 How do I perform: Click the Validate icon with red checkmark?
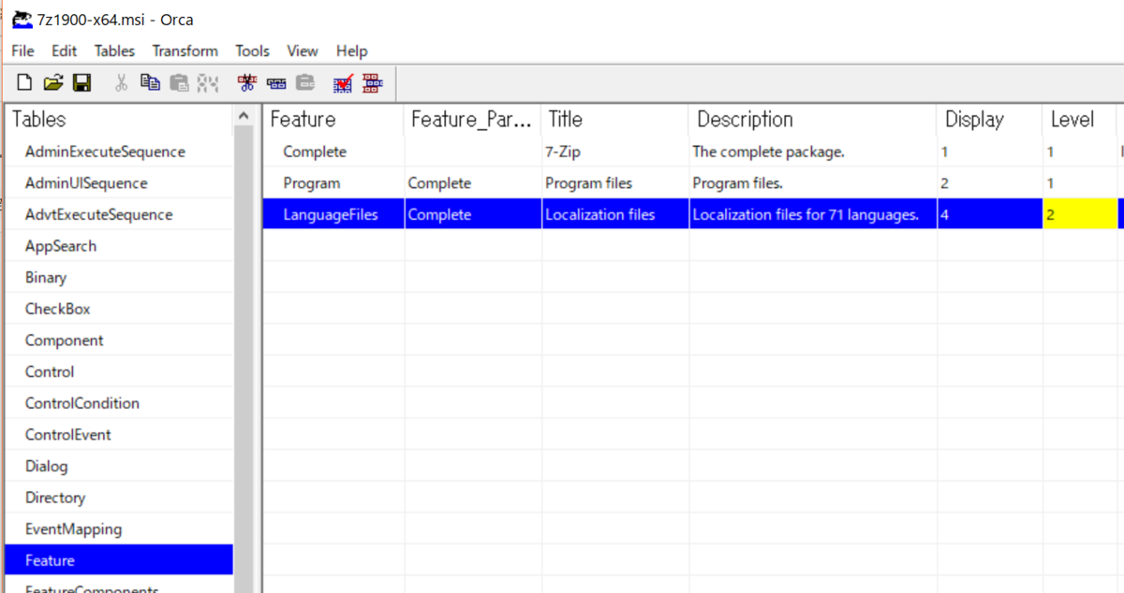coord(343,83)
